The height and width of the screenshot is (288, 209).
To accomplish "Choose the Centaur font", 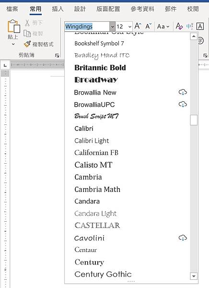I will [128, 250].
